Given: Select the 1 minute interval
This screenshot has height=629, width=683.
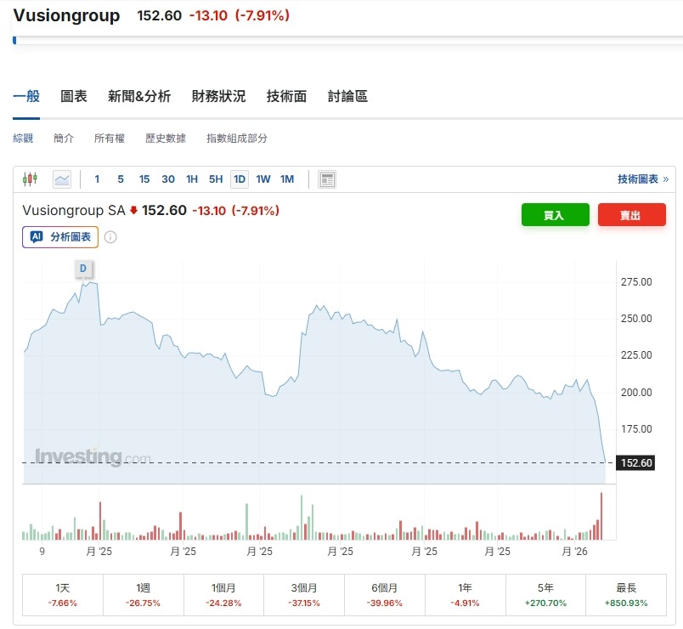Looking at the screenshot, I should 97,179.
